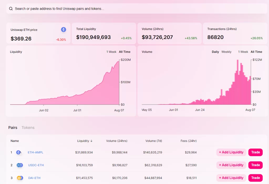This screenshot has width=269, height=184.
Task: Trade the ETH-AMPL pair
Action: point(255,152)
